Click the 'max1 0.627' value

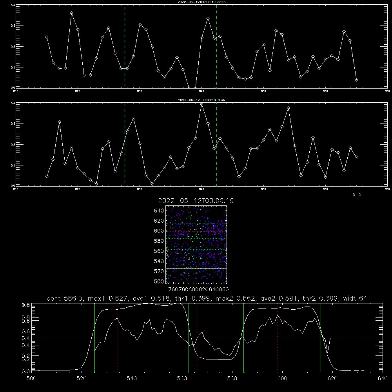[x=108, y=298]
